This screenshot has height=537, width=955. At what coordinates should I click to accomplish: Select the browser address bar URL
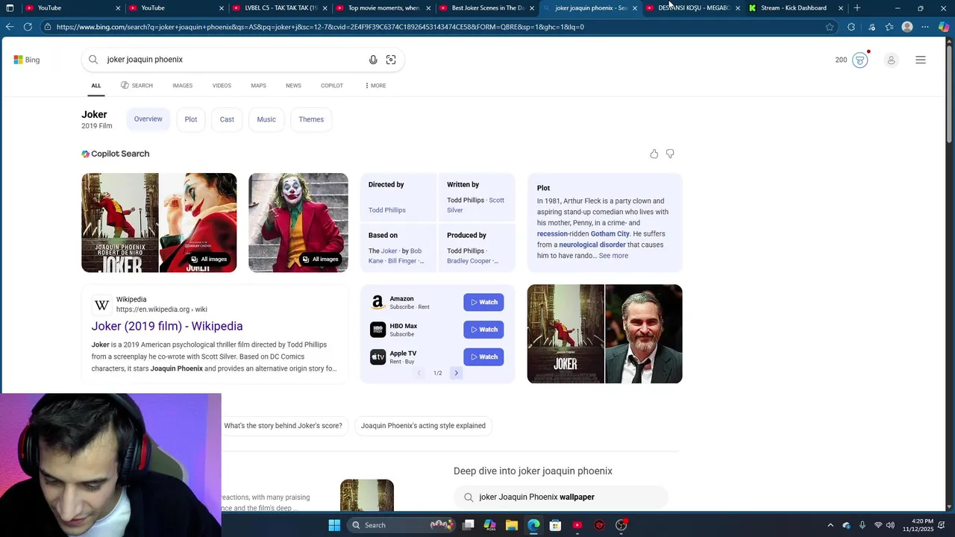(x=319, y=27)
